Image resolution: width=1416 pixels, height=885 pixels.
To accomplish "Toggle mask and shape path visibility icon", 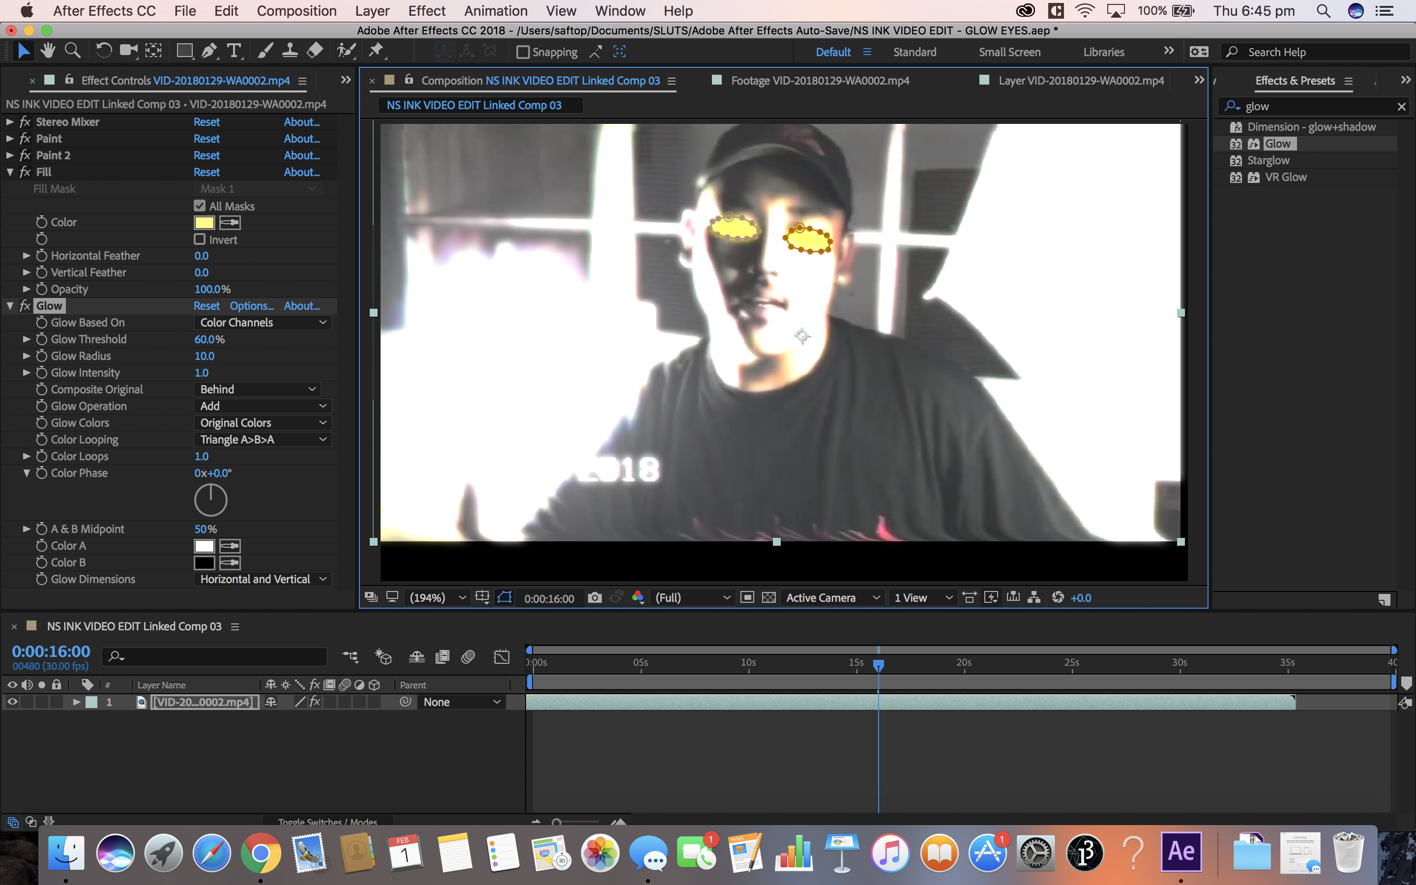I will [504, 597].
